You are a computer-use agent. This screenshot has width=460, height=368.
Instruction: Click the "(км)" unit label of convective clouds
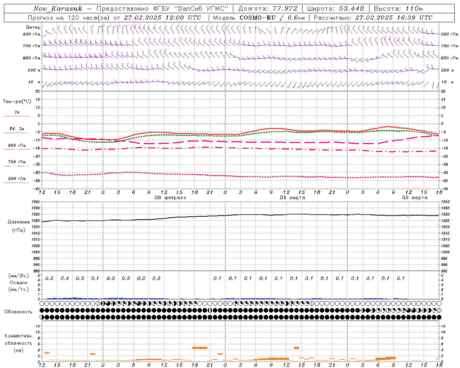19,350
